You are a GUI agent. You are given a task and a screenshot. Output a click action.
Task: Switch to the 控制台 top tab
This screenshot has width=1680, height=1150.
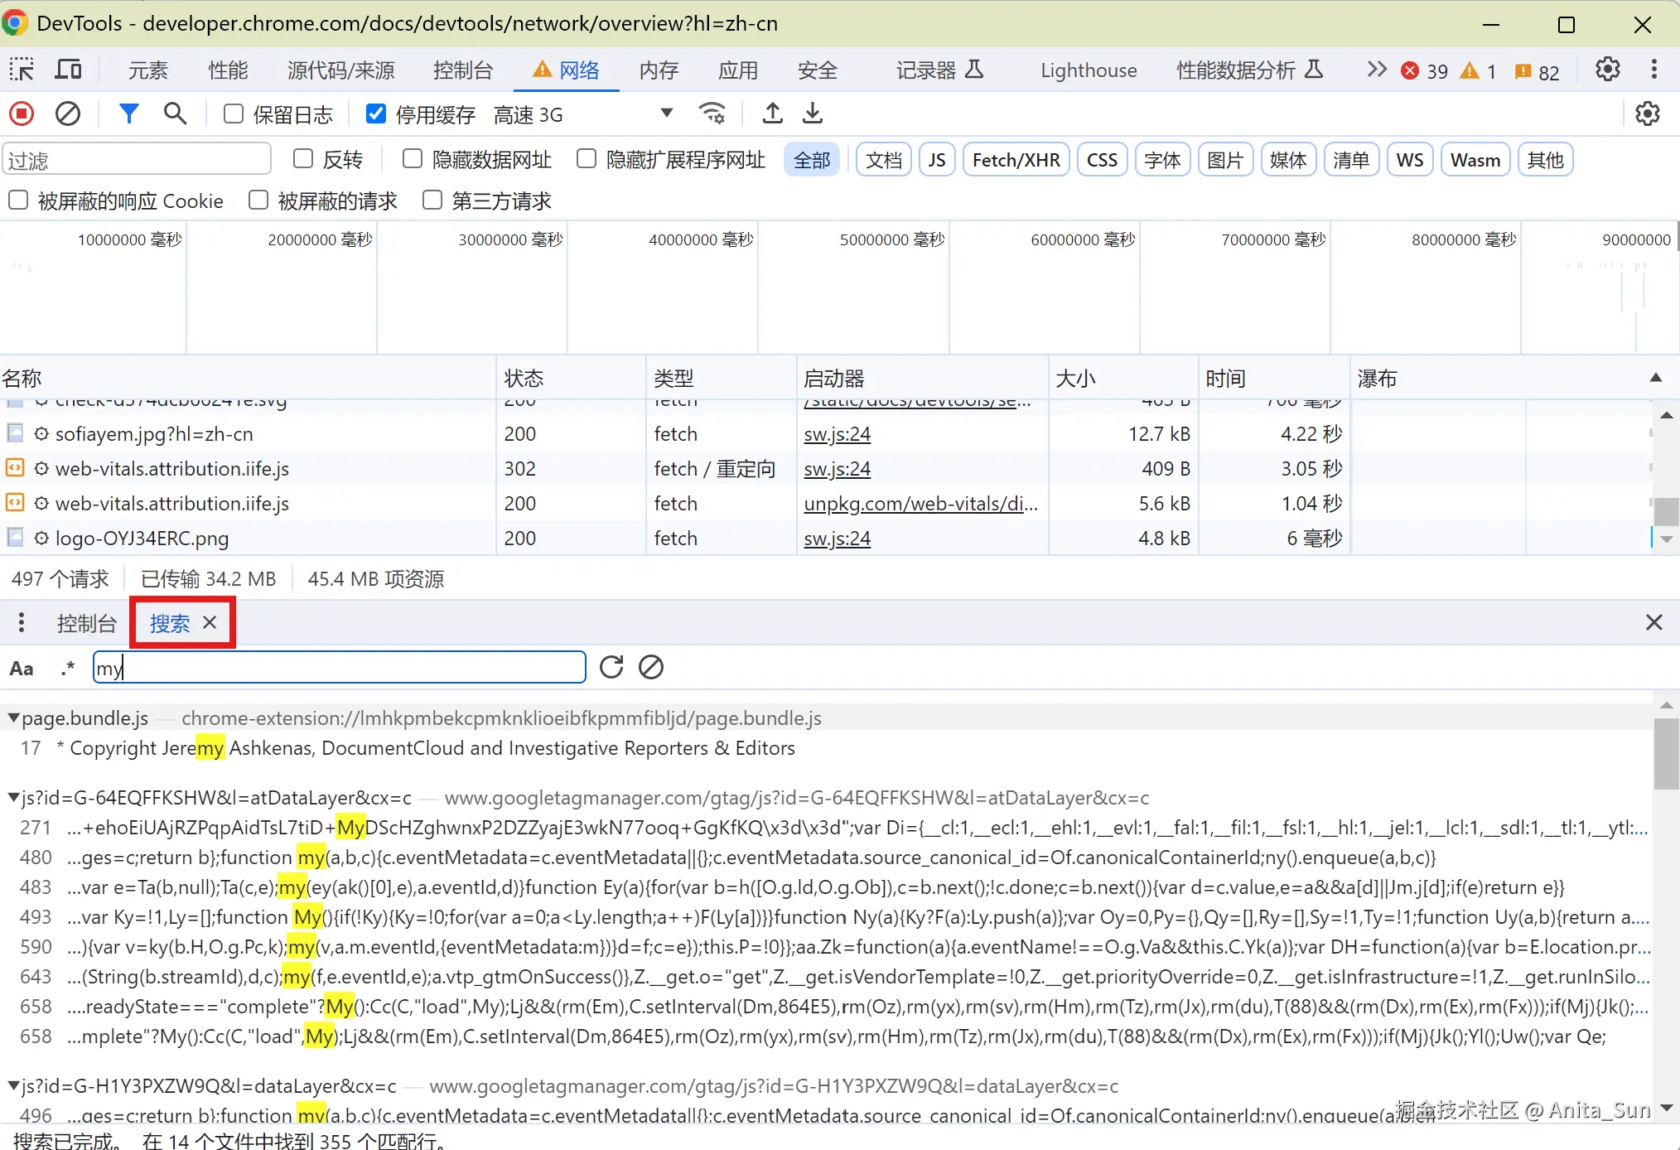[x=462, y=70]
